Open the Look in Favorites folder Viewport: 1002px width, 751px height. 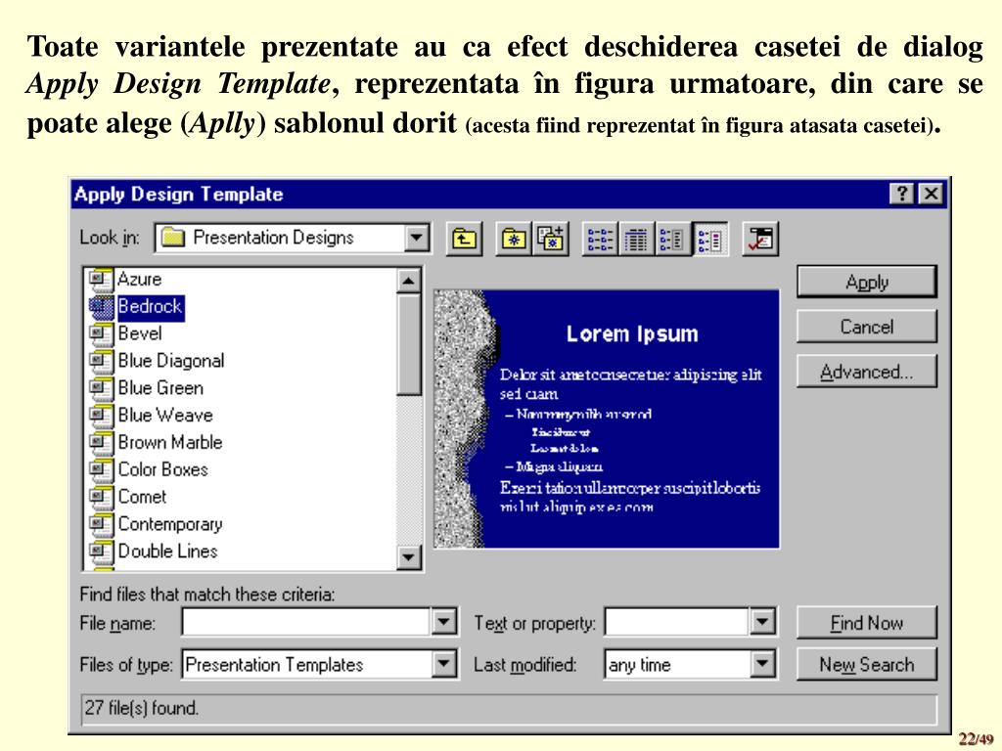(x=513, y=239)
